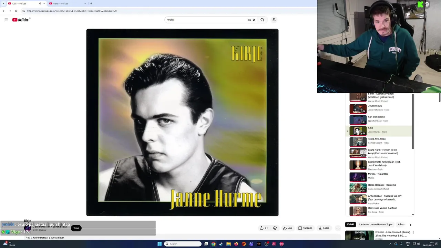The image size is (441, 248).
Task: Save the video using Tallenna button
Action: pos(305,228)
